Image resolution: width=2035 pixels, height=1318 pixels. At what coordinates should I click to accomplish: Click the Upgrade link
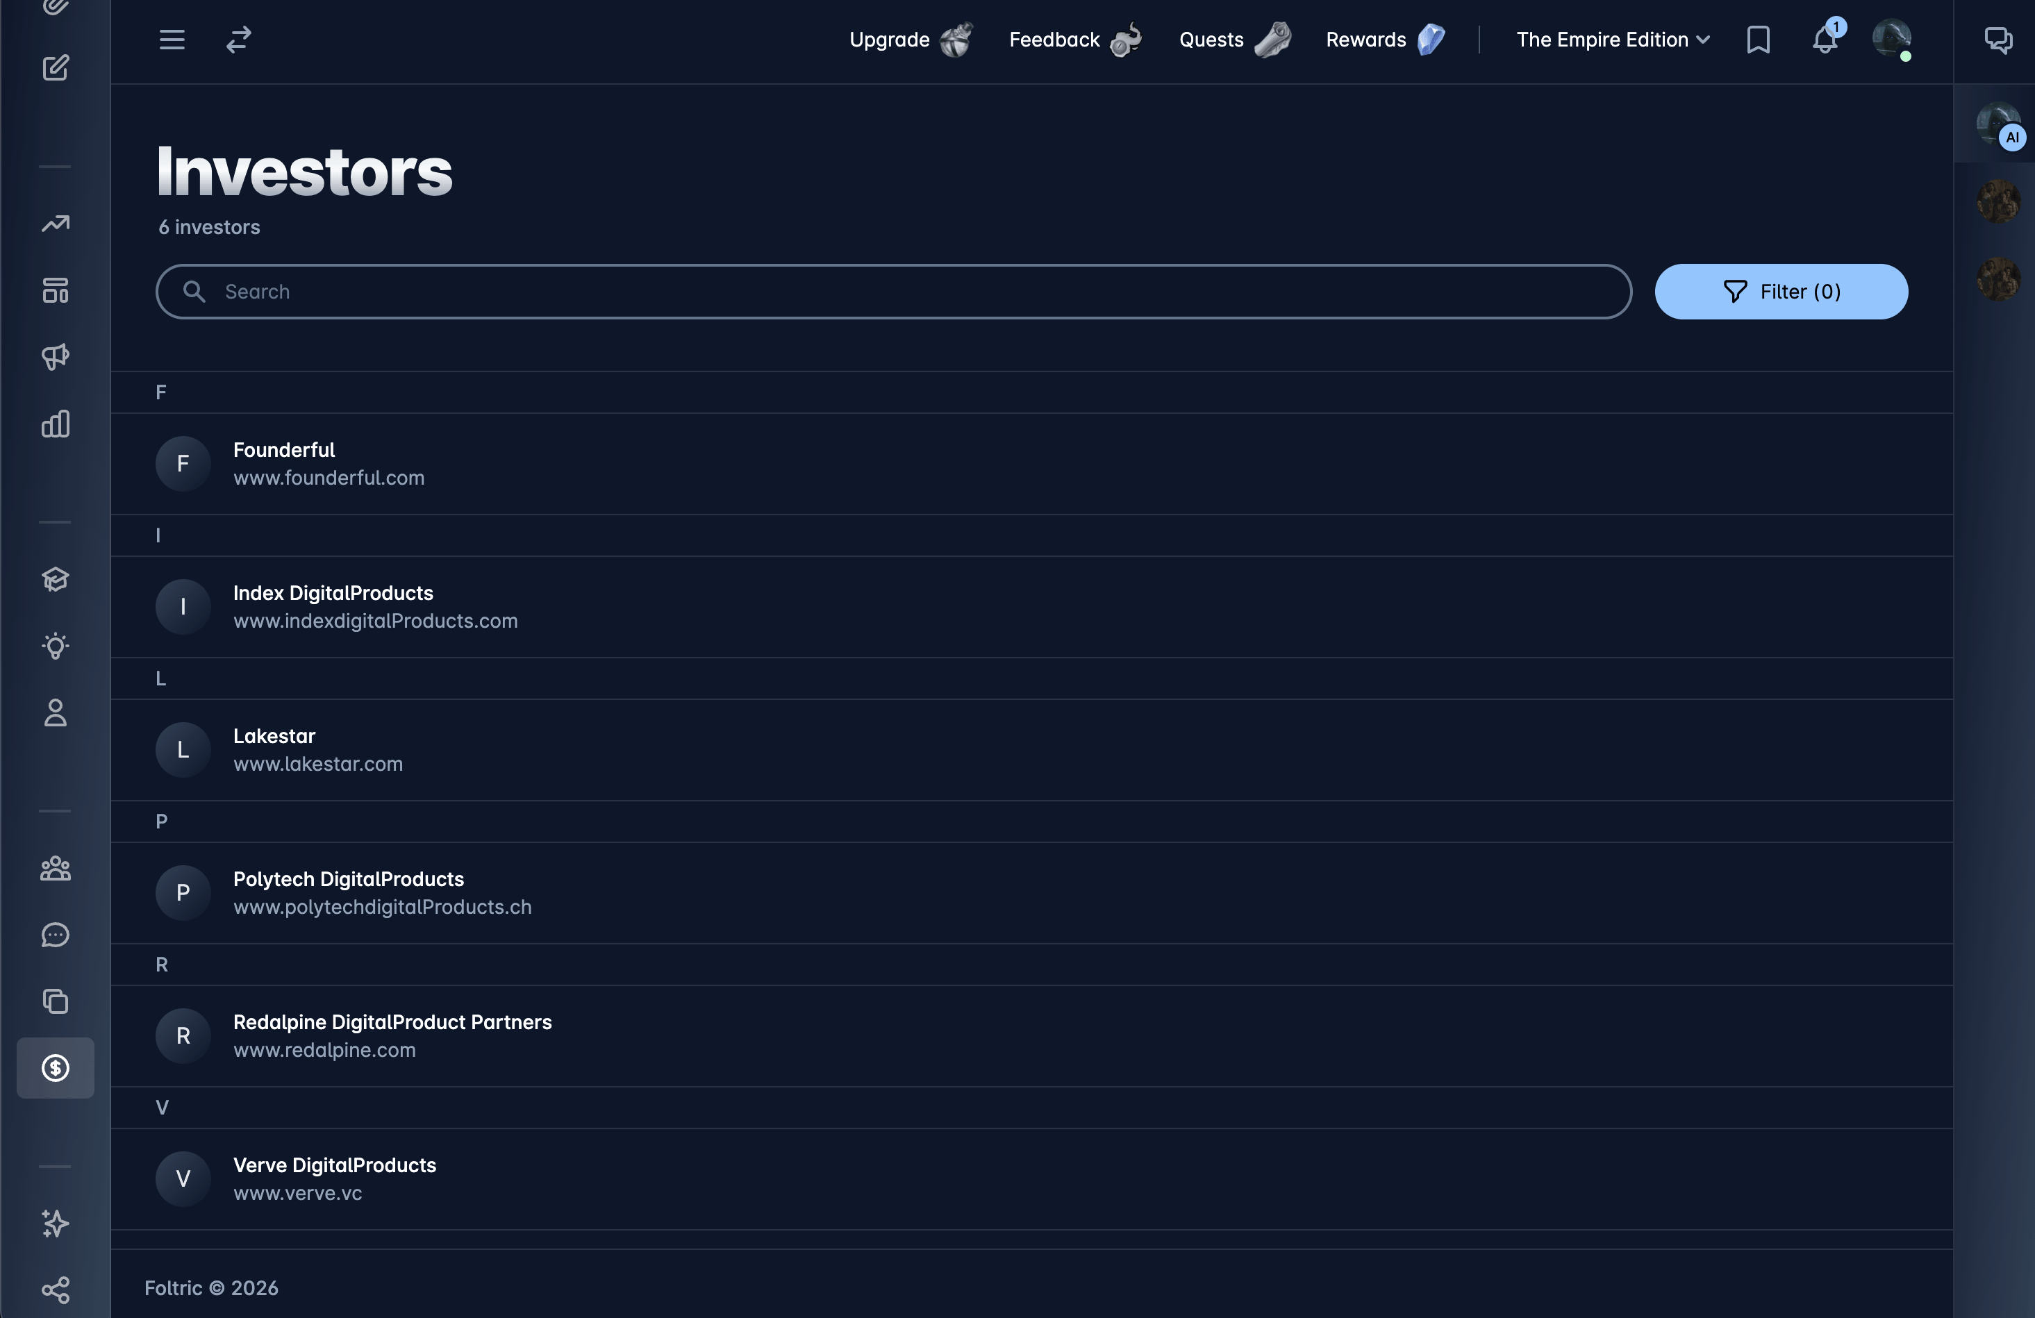pos(911,40)
